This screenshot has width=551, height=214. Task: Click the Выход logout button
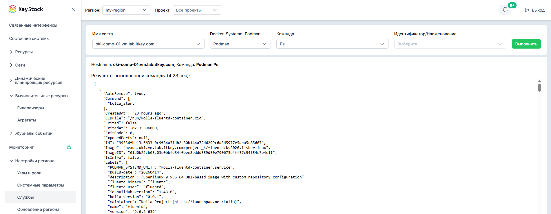point(535,10)
